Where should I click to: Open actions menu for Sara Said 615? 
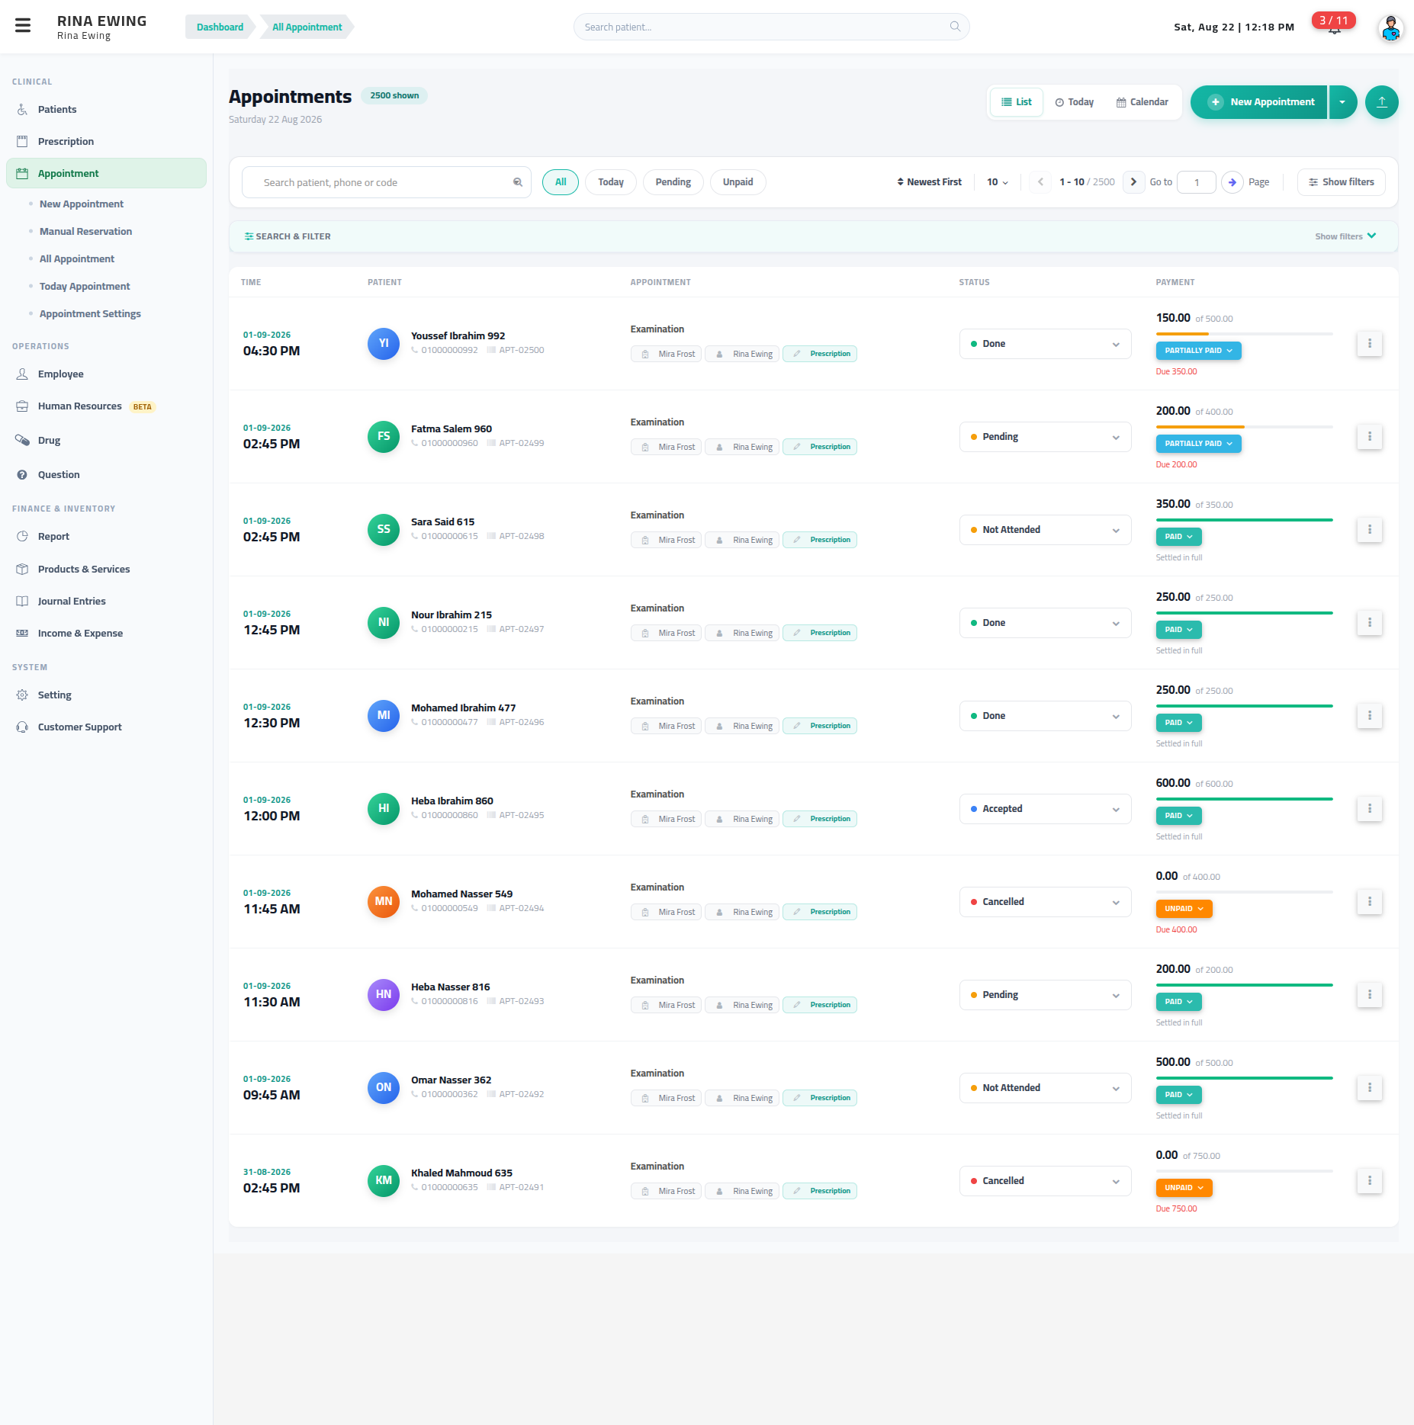click(x=1369, y=530)
